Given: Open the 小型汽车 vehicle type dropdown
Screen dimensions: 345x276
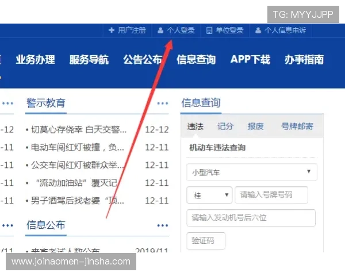Looking at the screenshot, I should 252,172.
